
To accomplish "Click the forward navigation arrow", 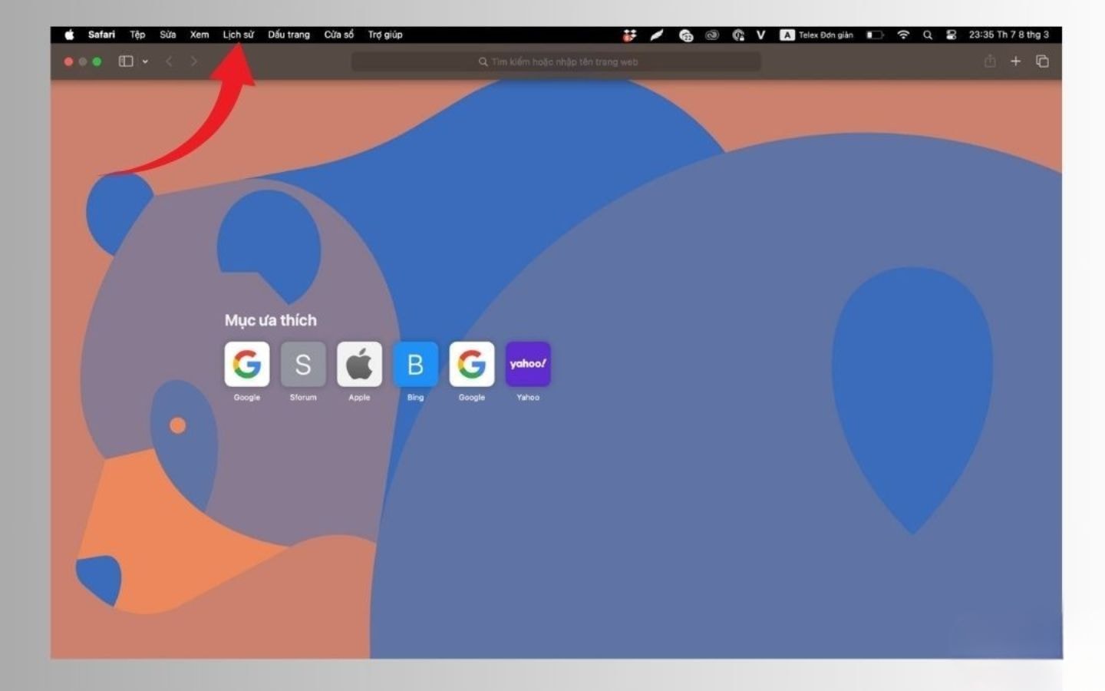I will point(194,61).
